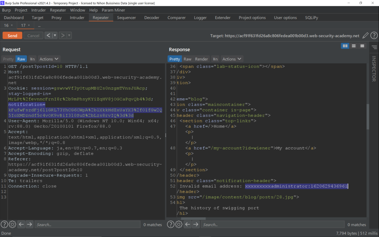
Task: Select combined tabbed layout icon
Action: (x=362, y=46)
